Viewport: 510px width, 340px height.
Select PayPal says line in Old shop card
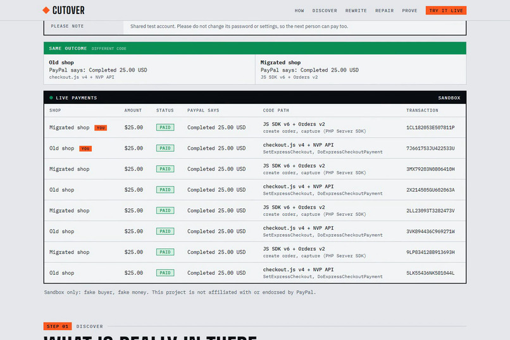point(98,70)
